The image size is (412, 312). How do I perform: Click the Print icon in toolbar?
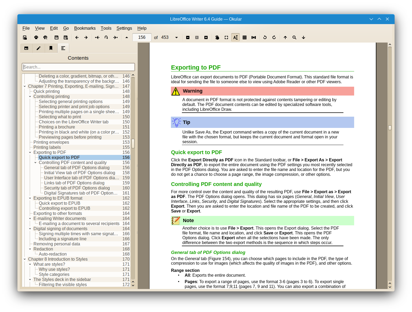[36, 37]
